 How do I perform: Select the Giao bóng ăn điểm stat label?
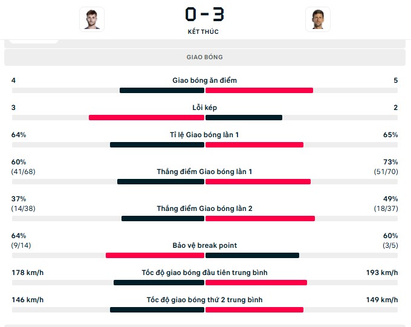[x=204, y=80]
